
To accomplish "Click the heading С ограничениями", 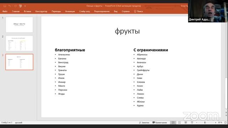I will [x=151, y=50].
